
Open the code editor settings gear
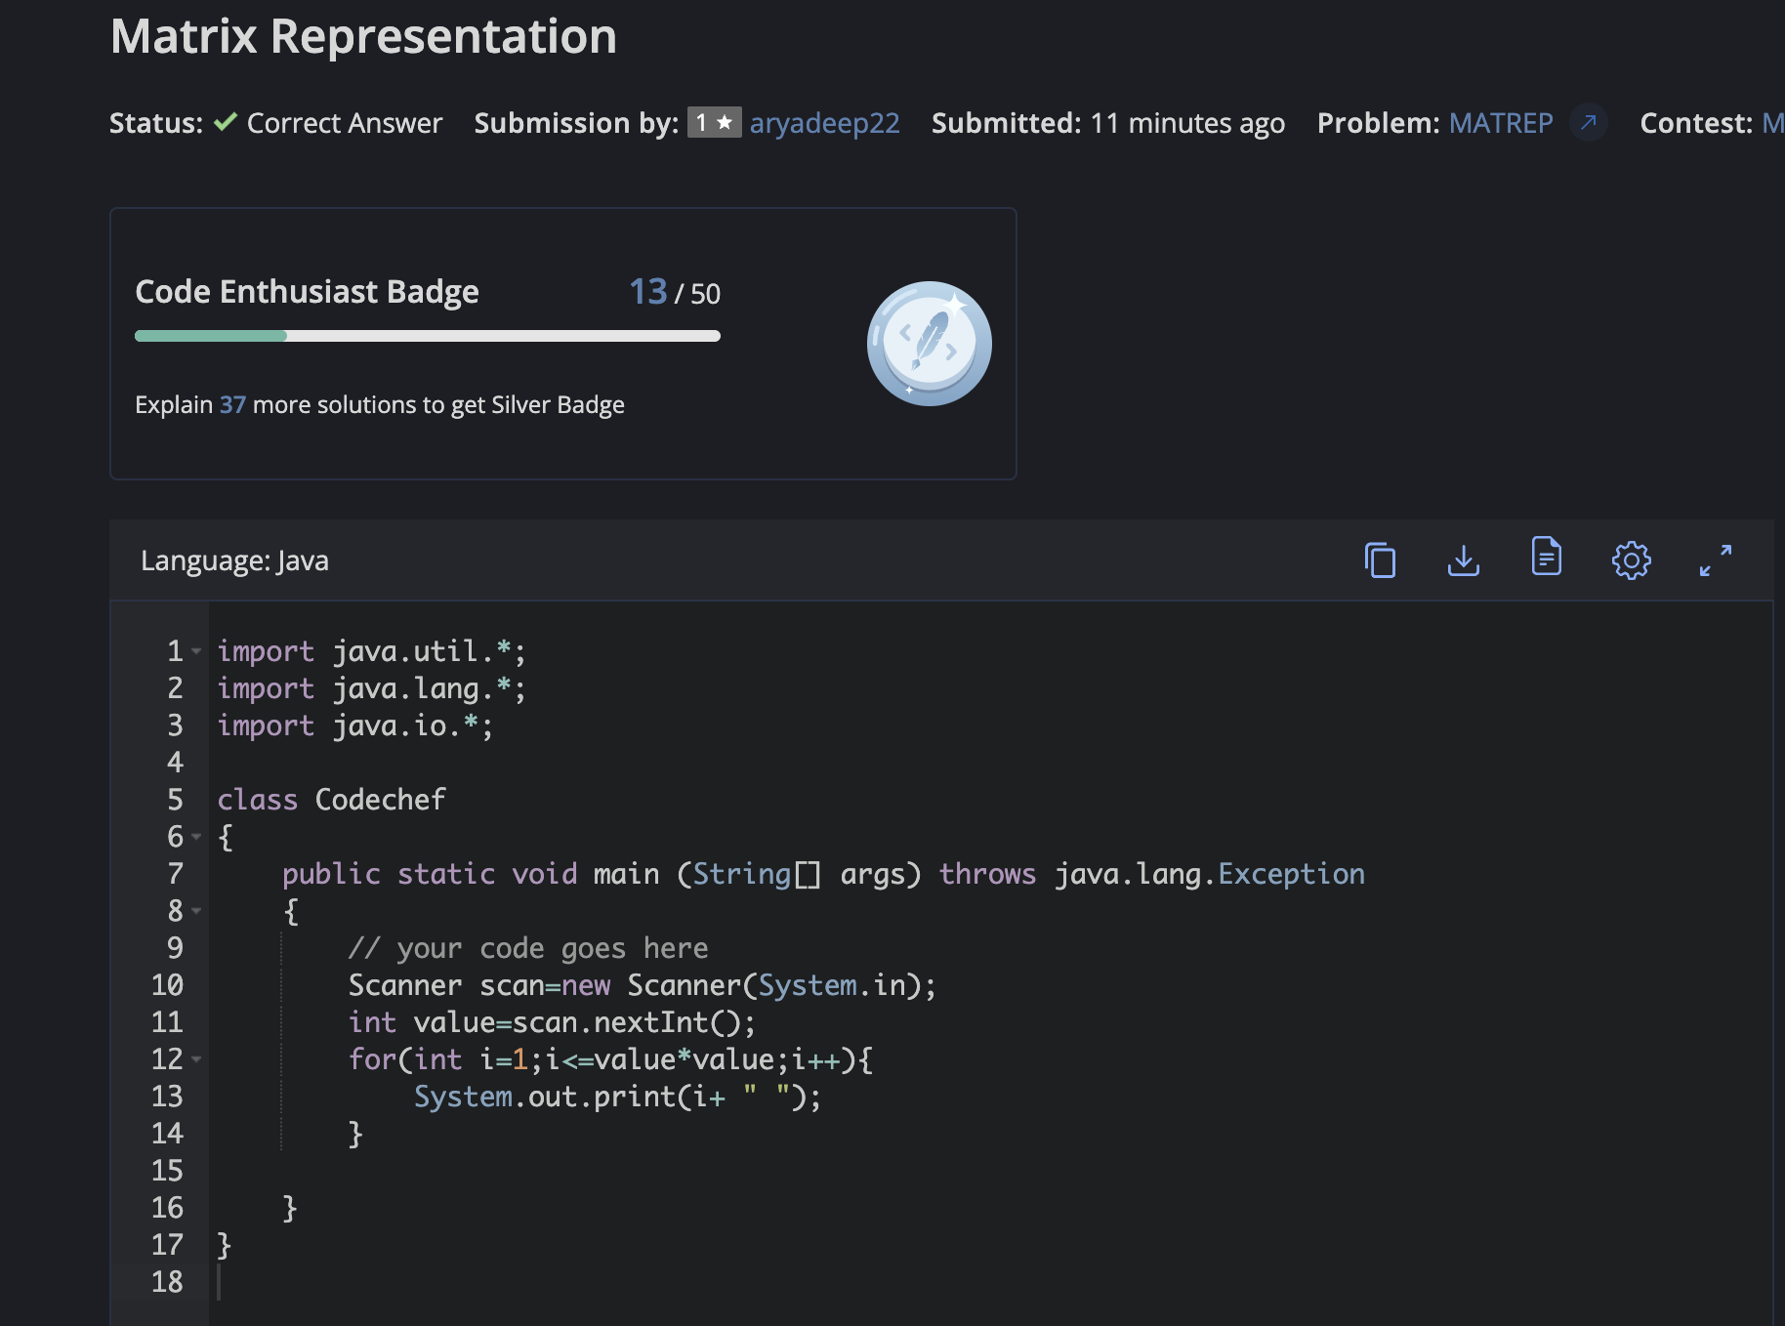pos(1631,560)
